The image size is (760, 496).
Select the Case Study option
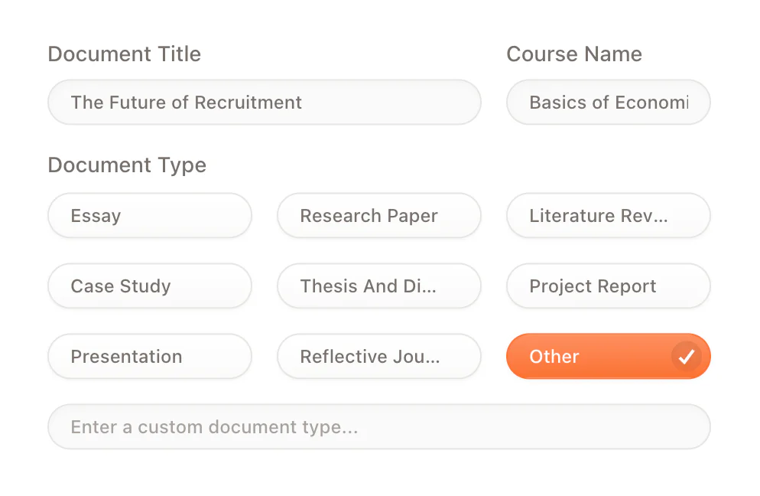[x=149, y=286]
